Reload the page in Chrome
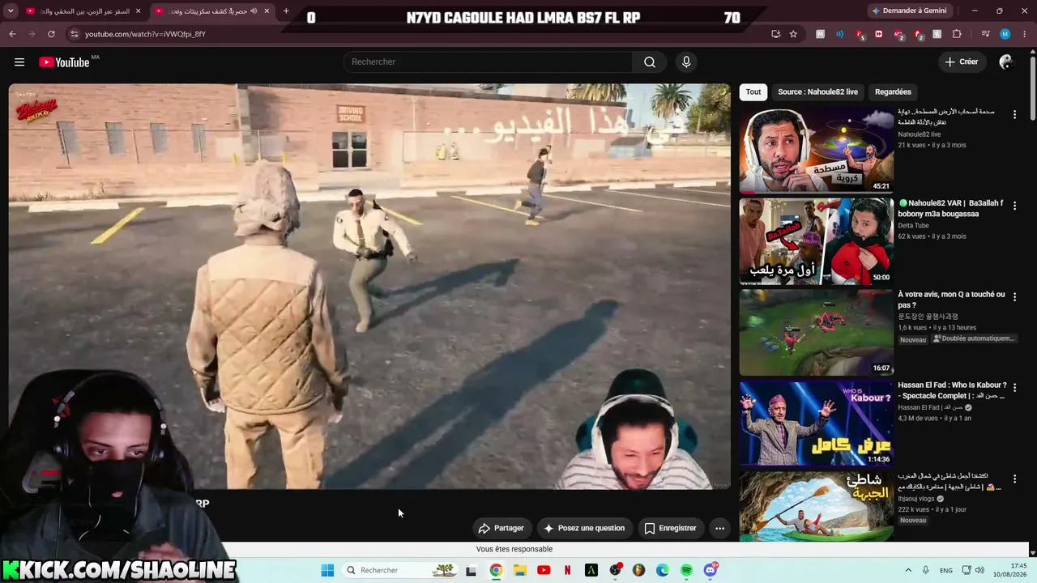Image resolution: width=1037 pixels, height=583 pixels. point(51,34)
